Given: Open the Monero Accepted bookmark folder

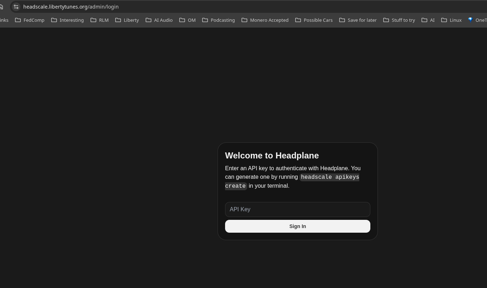Looking at the screenshot, I should [265, 20].
